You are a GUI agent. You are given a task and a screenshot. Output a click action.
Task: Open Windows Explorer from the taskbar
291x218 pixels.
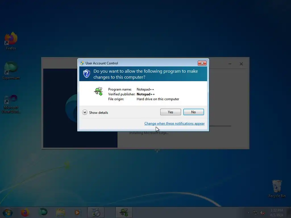tap(61, 212)
